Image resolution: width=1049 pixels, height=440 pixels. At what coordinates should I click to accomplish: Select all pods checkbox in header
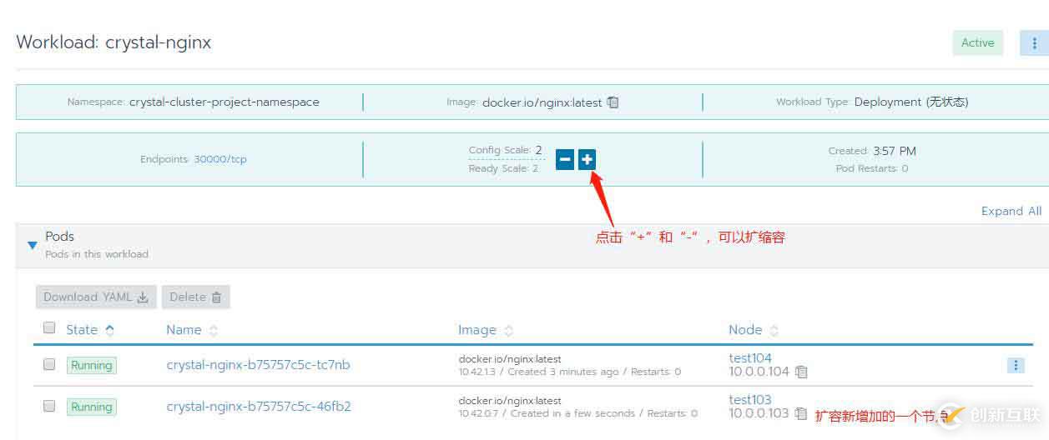tap(49, 327)
